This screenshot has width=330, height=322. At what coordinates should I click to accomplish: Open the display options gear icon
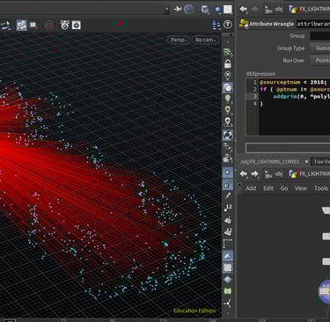[77, 26]
